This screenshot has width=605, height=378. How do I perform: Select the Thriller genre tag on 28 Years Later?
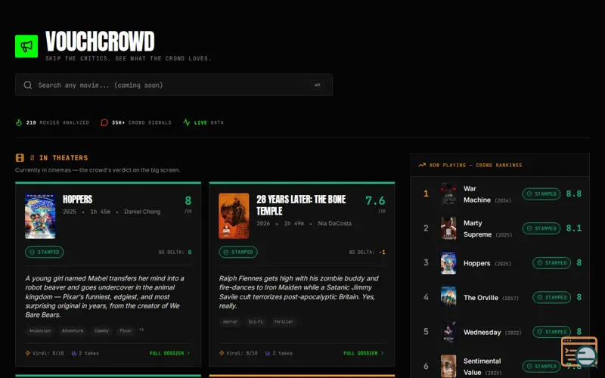pyautogui.click(x=284, y=322)
